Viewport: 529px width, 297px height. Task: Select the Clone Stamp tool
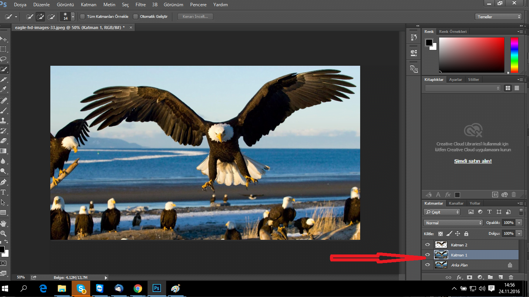pyautogui.click(x=3, y=120)
